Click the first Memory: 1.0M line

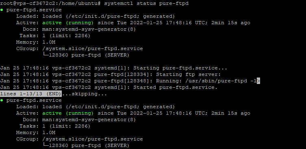tap(36, 42)
